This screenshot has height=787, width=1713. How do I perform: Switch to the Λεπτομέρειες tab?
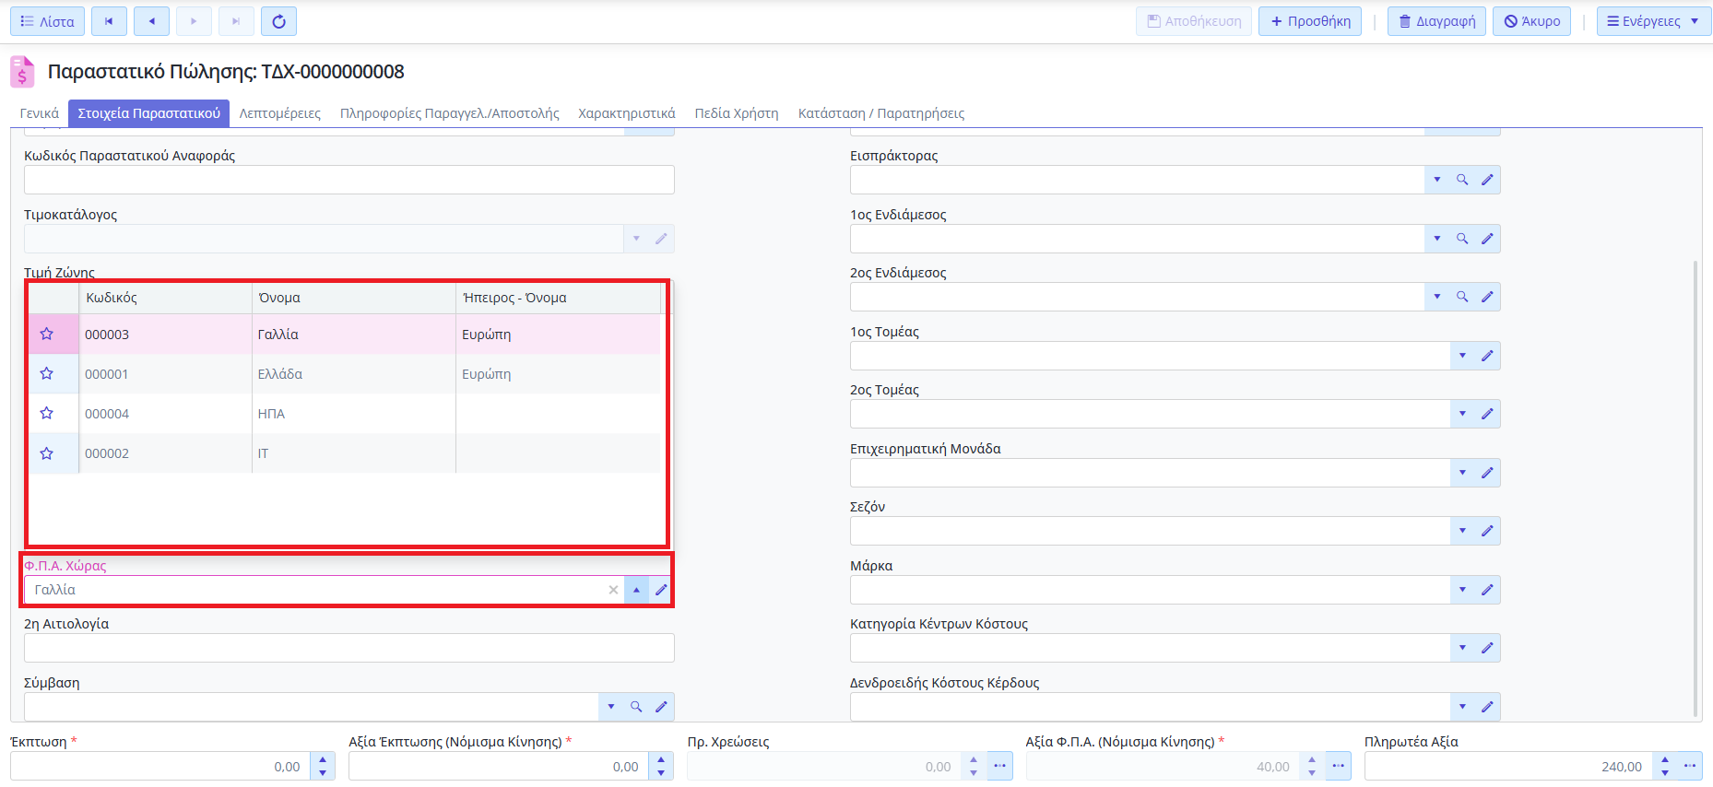point(280,113)
